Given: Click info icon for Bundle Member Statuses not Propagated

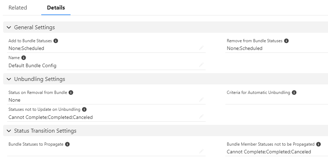Looking at the screenshot, I should (x=318, y=144).
